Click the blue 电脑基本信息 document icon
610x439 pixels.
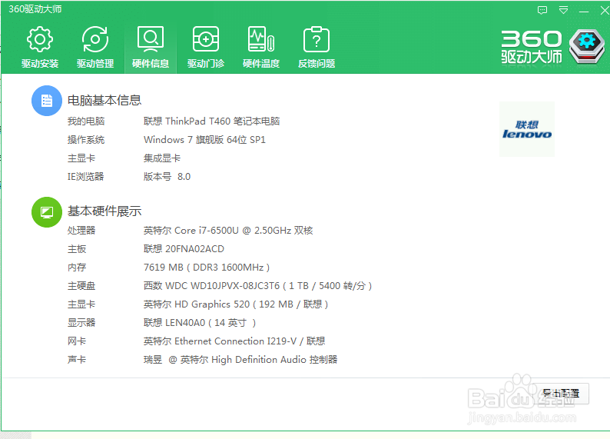coord(47,101)
